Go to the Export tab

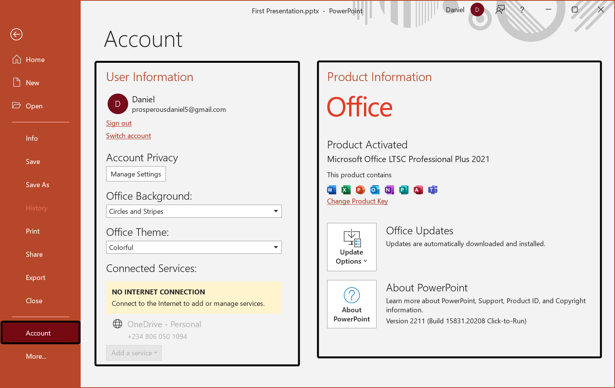click(x=35, y=278)
